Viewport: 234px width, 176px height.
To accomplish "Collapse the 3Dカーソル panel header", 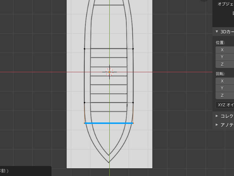I will [x=223, y=32].
